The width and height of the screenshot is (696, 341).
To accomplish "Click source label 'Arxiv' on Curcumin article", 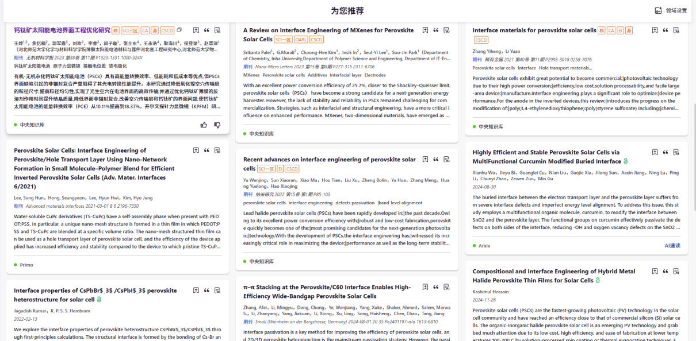I will pos(484,246).
